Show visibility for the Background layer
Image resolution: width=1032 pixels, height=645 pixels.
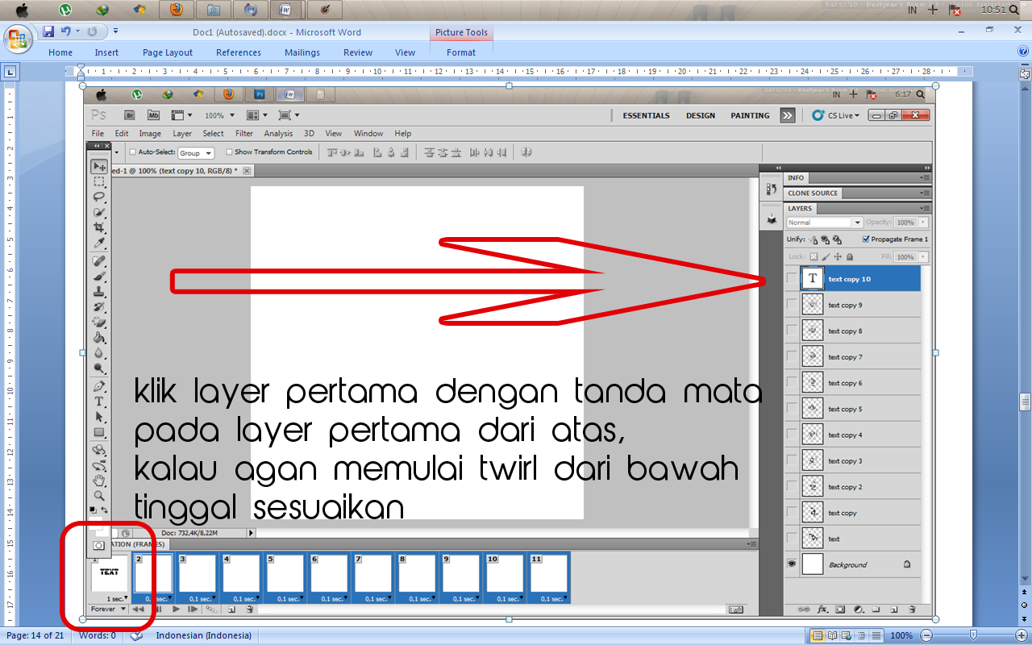pyautogui.click(x=791, y=564)
